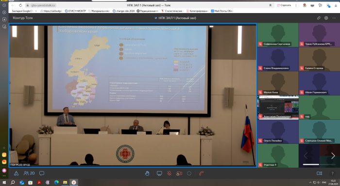Viewport: 340px width, 186px height.
Task: Copy meeting link via chain icon
Action: pyautogui.click(x=319, y=18)
